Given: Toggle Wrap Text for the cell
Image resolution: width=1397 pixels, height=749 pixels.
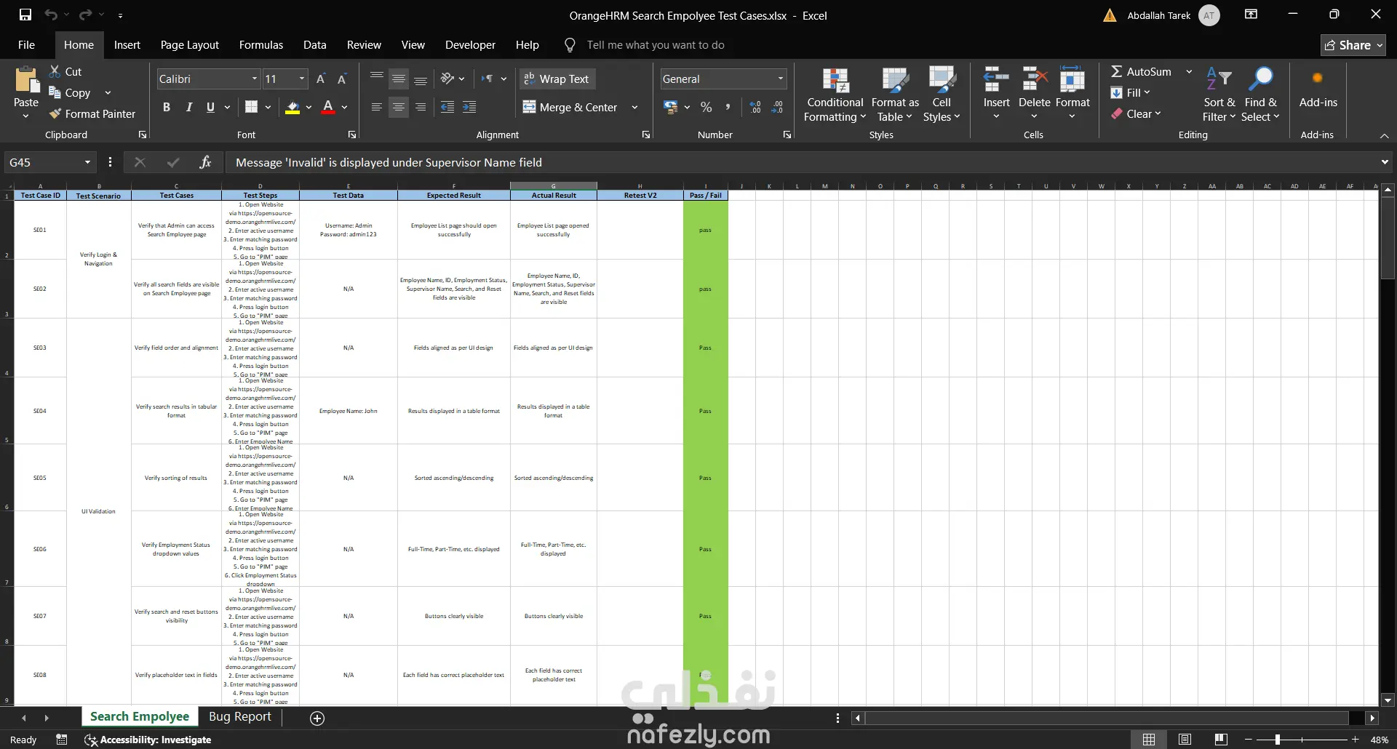Looking at the screenshot, I should click(x=557, y=79).
